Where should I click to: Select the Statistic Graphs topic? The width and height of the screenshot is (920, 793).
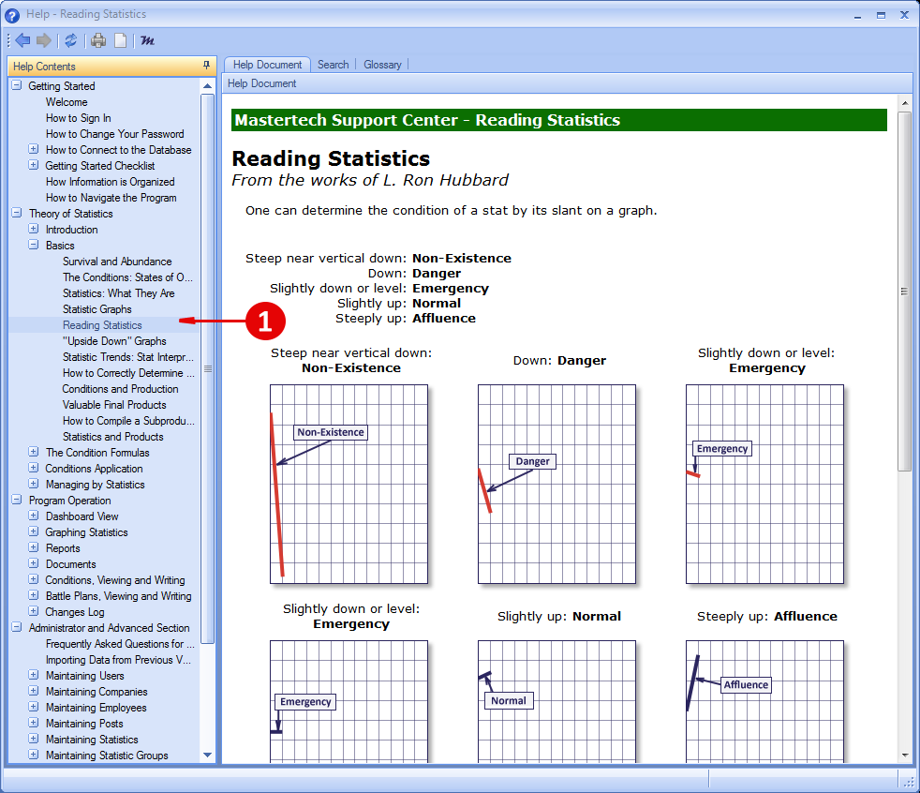[x=97, y=308]
